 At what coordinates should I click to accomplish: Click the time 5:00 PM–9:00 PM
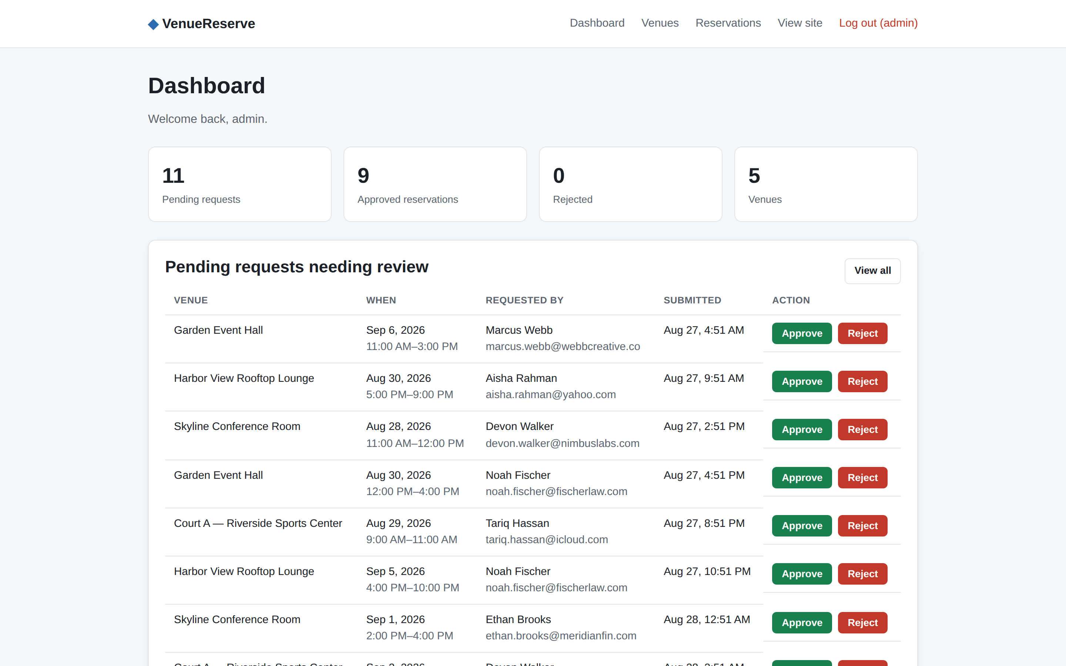(x=409, y=395)
